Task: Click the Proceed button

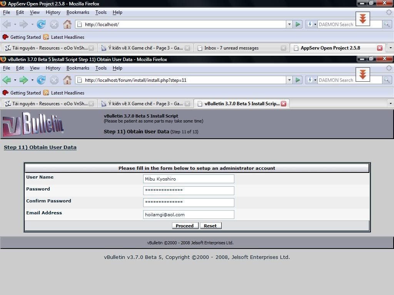Action: pyautogui.click(x=185, y=226)
